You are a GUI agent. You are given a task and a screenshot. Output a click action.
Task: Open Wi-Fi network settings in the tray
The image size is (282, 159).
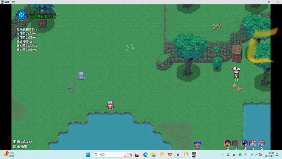point(252,155)
